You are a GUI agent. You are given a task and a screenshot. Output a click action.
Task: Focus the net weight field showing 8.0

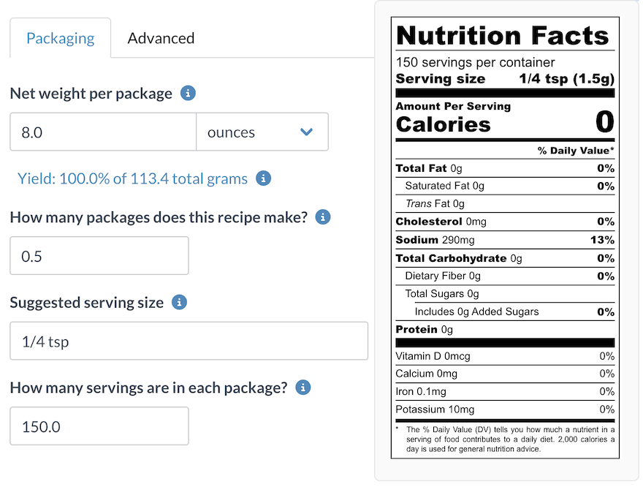(x=102, y=132)
